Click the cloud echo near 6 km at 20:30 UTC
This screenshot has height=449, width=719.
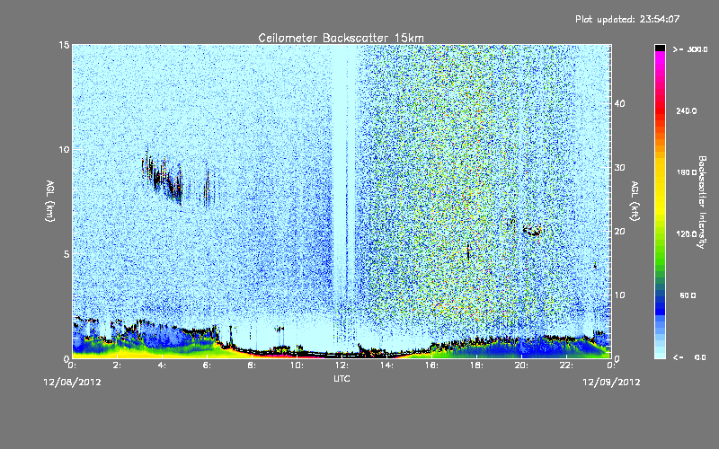coord(532,231)
